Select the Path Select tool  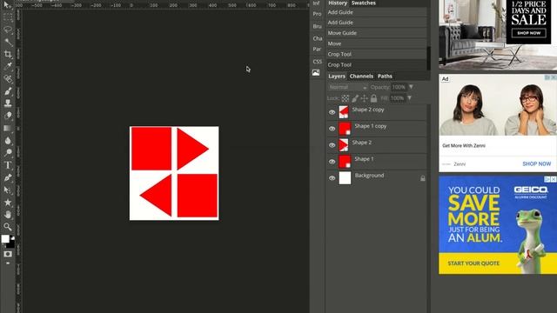[8, 190]
